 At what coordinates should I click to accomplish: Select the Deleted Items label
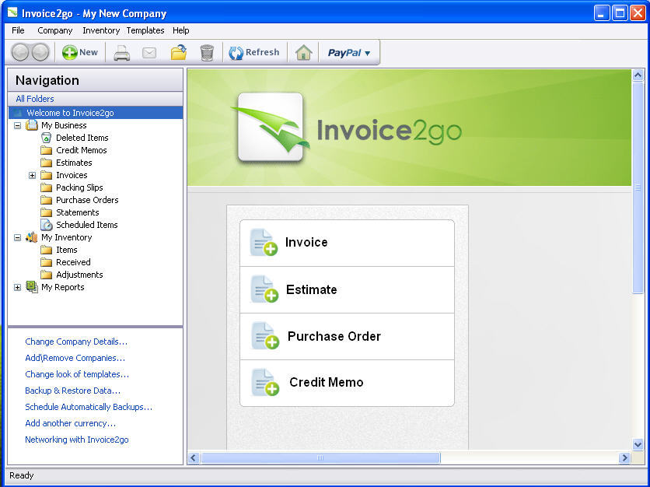click(82, 138)
